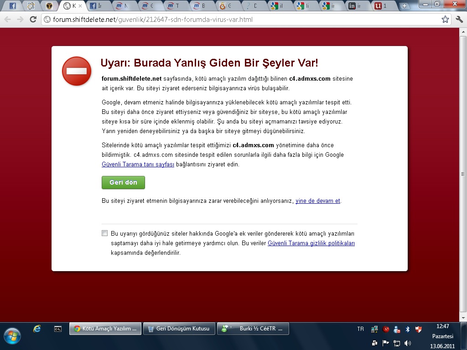Screen dimensions: 467x350
Task: Reload the page with the refresh icon
Action: pyautogui.click(x=33, y=20)
